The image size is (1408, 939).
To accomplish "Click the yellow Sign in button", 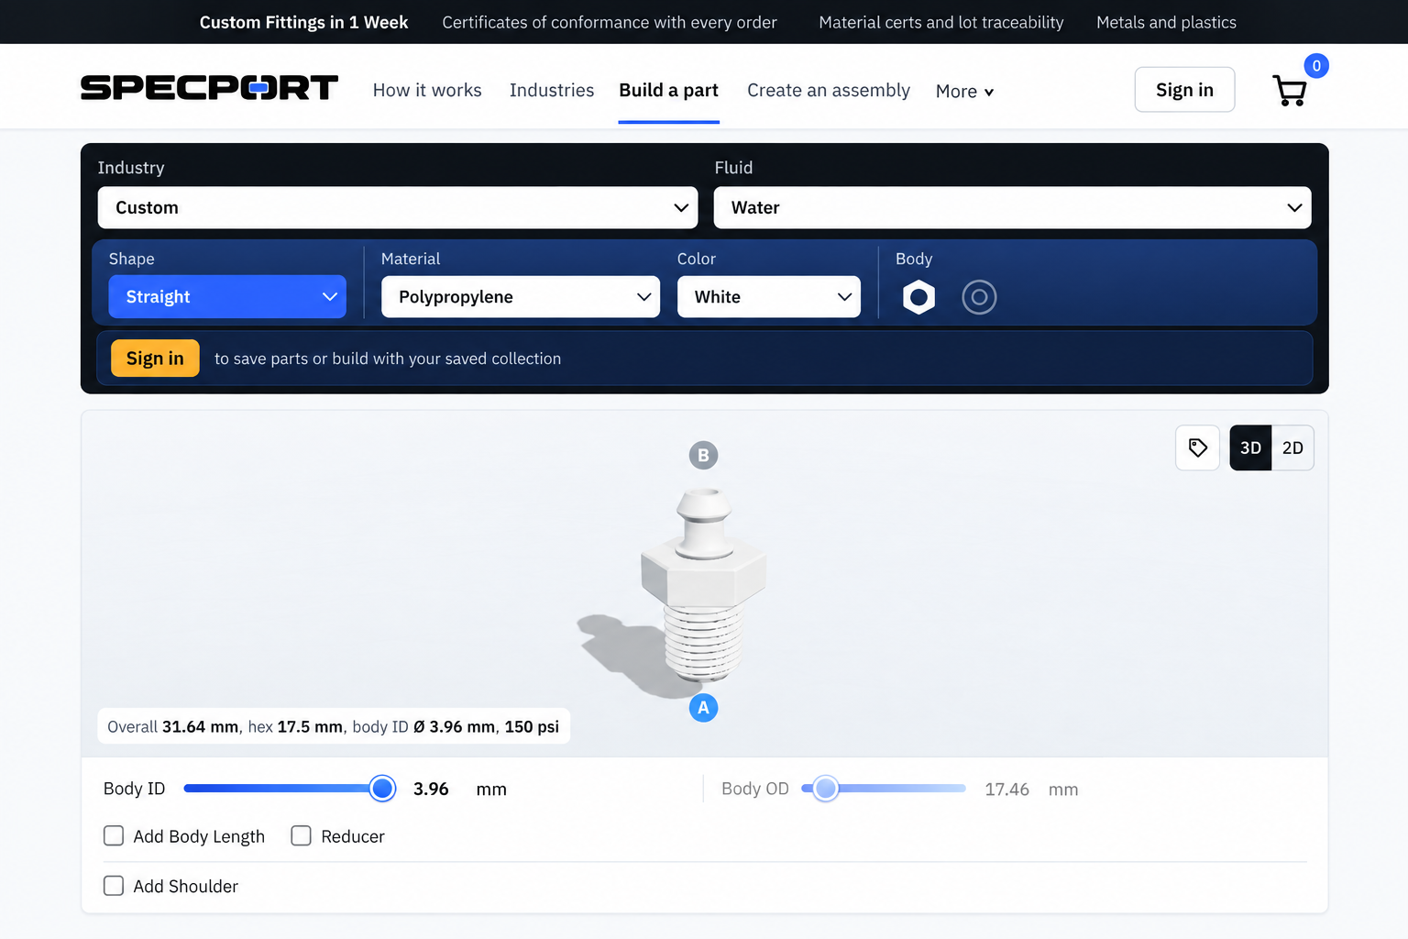I will [x=155, y=359].
